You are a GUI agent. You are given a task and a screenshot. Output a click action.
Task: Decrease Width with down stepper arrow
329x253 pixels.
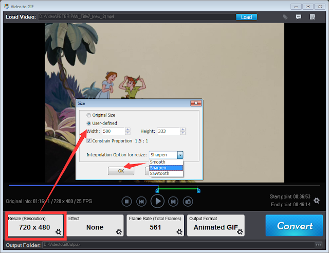127,133
